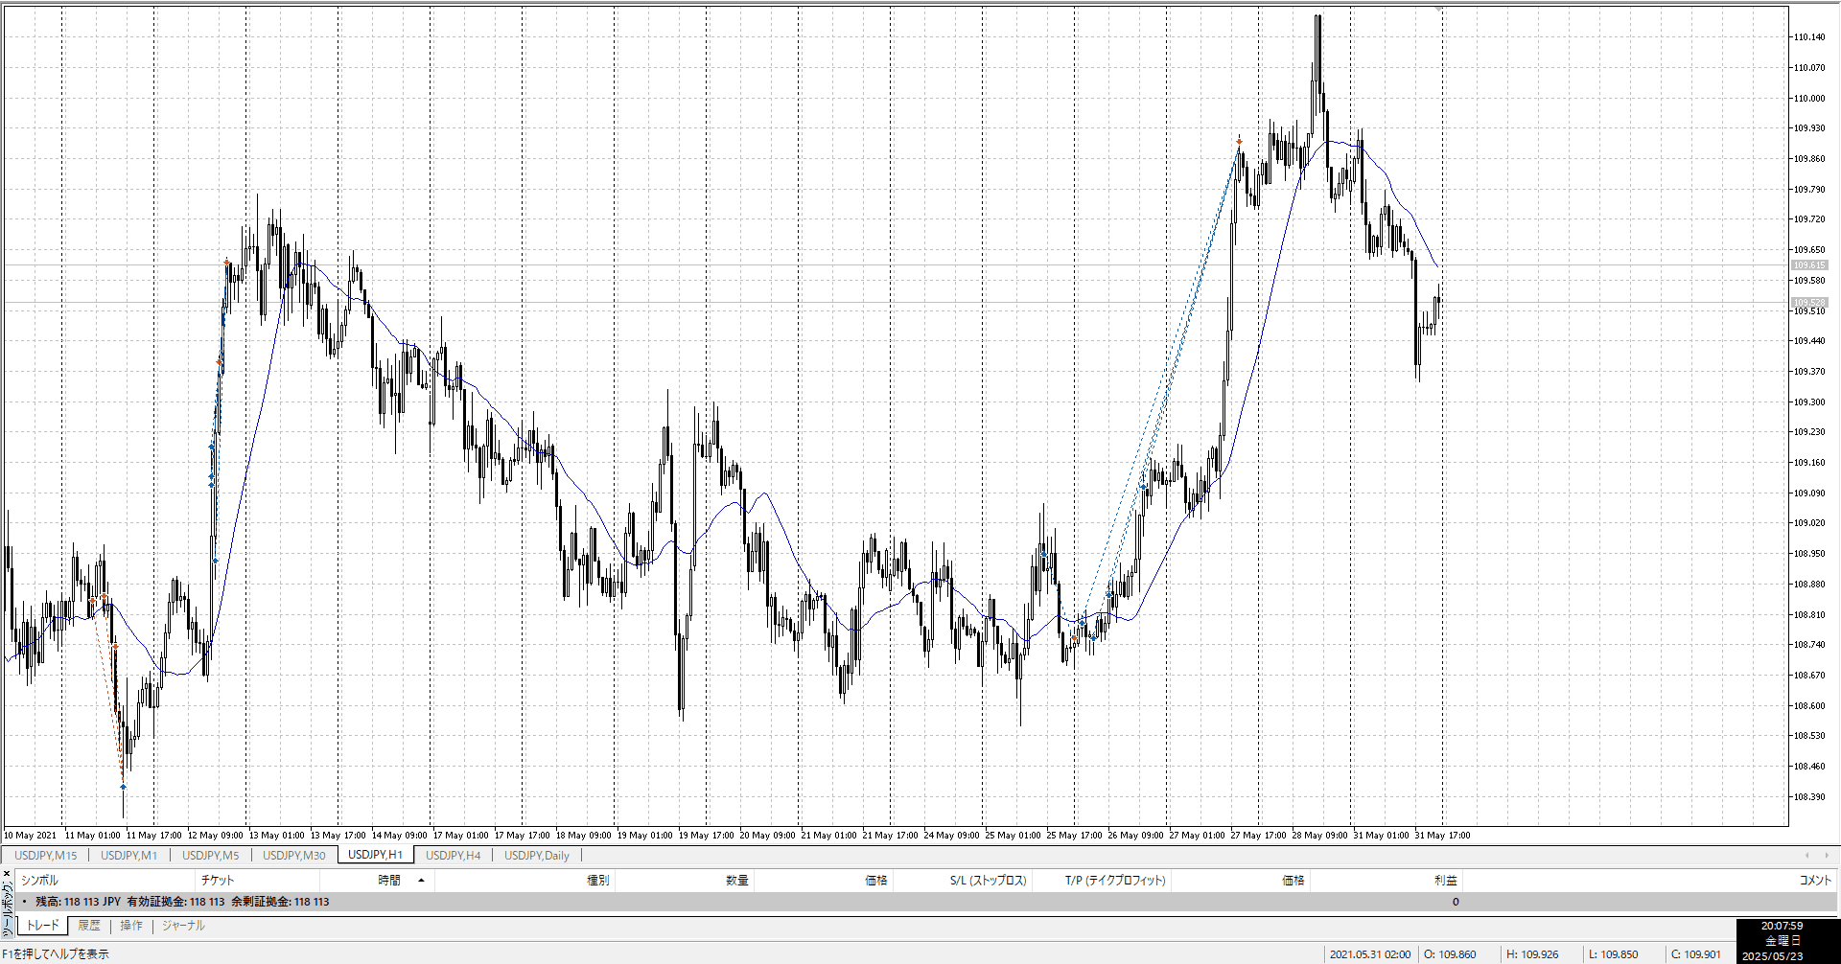Click the S/L (ストップロス) column header
Viewport: 1841px width, 964px height.
click(988, 880)
